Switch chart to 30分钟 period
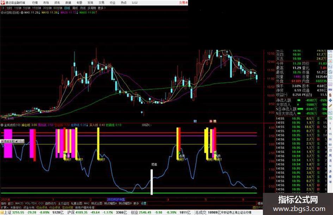 tap(47, 8)
